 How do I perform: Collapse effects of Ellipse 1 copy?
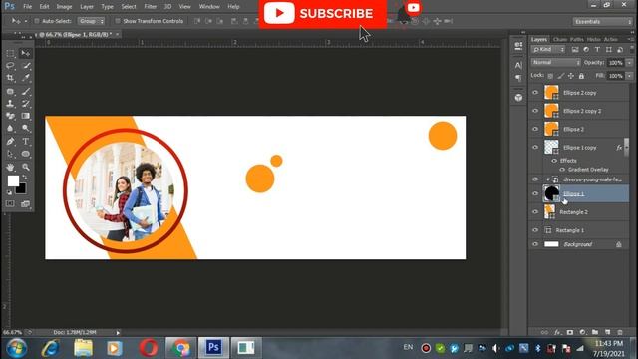(x=626, y=148)
